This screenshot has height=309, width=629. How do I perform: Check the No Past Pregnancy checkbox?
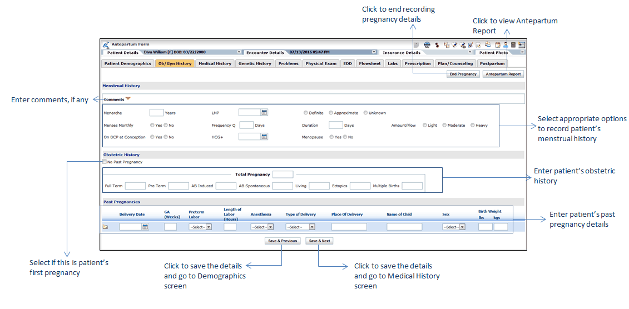point(105,162)
